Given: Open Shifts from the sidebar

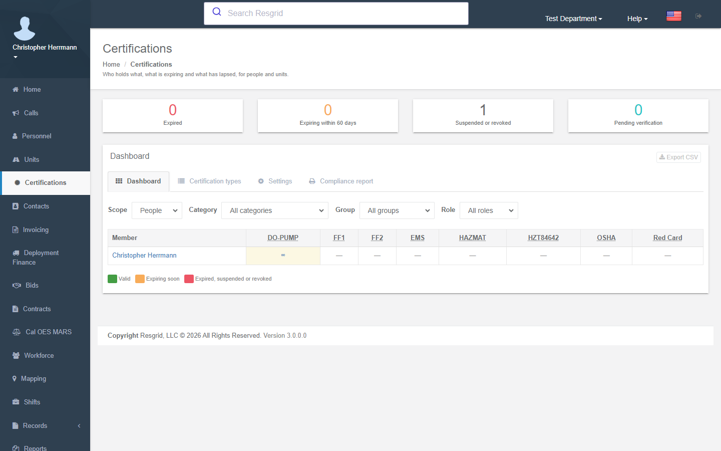Looking at the screenshot, I should click(45, 402).
